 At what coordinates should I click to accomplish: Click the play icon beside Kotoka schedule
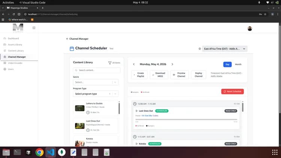pos(136,144)
